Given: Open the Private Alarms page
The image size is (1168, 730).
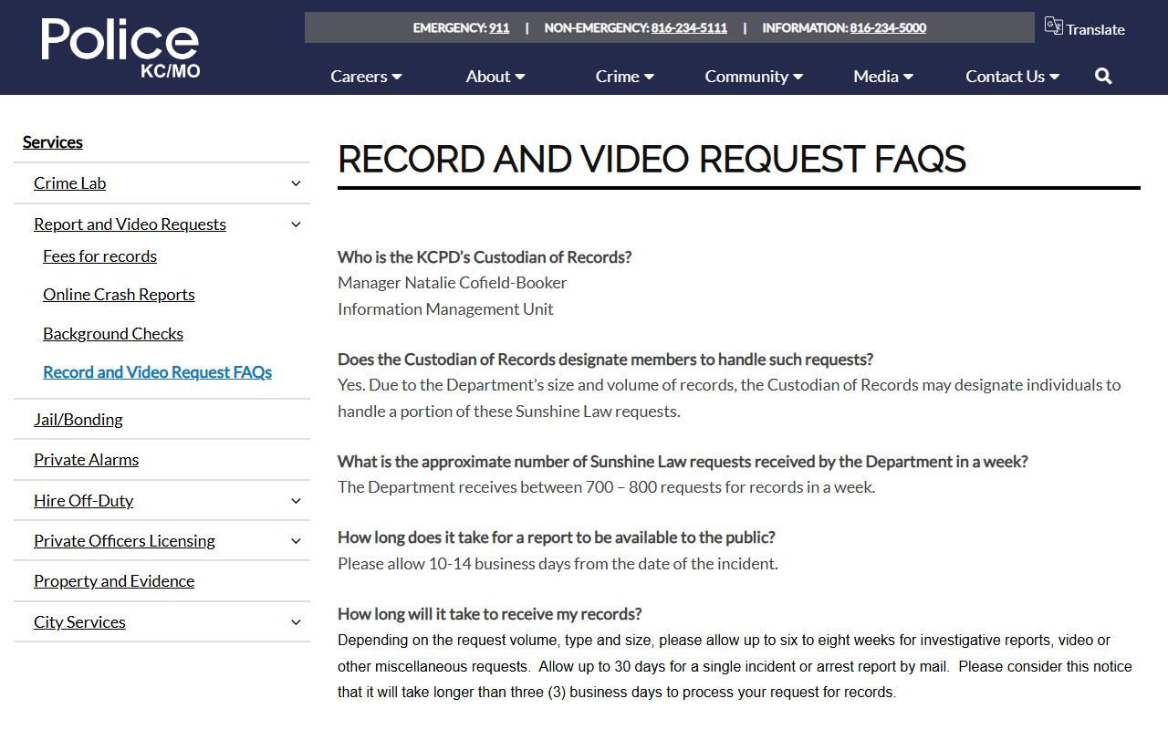Looking at the screenshot, I should click(x=86, y=460).
